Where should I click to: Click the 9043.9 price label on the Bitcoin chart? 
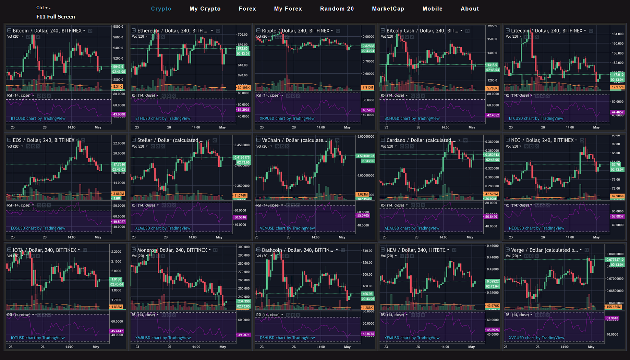tap(118, 67)
